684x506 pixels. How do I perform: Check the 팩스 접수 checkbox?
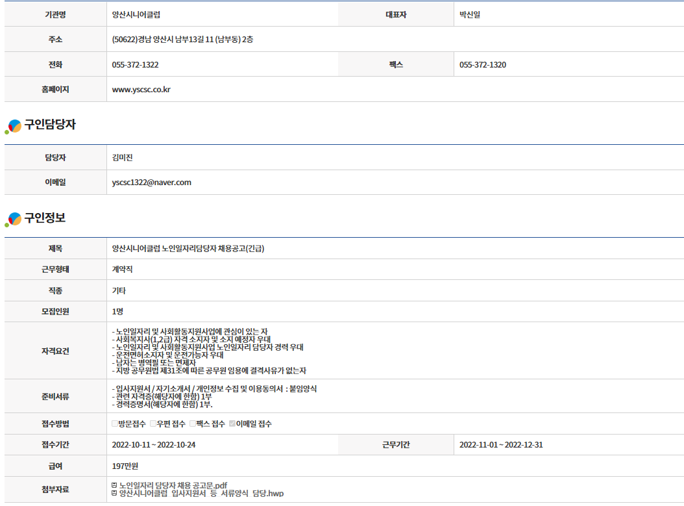[193, 423]
